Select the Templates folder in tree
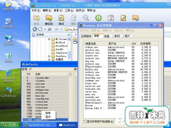Image resolution: width=171 pixels, height=128 pixels. (59, 53)
